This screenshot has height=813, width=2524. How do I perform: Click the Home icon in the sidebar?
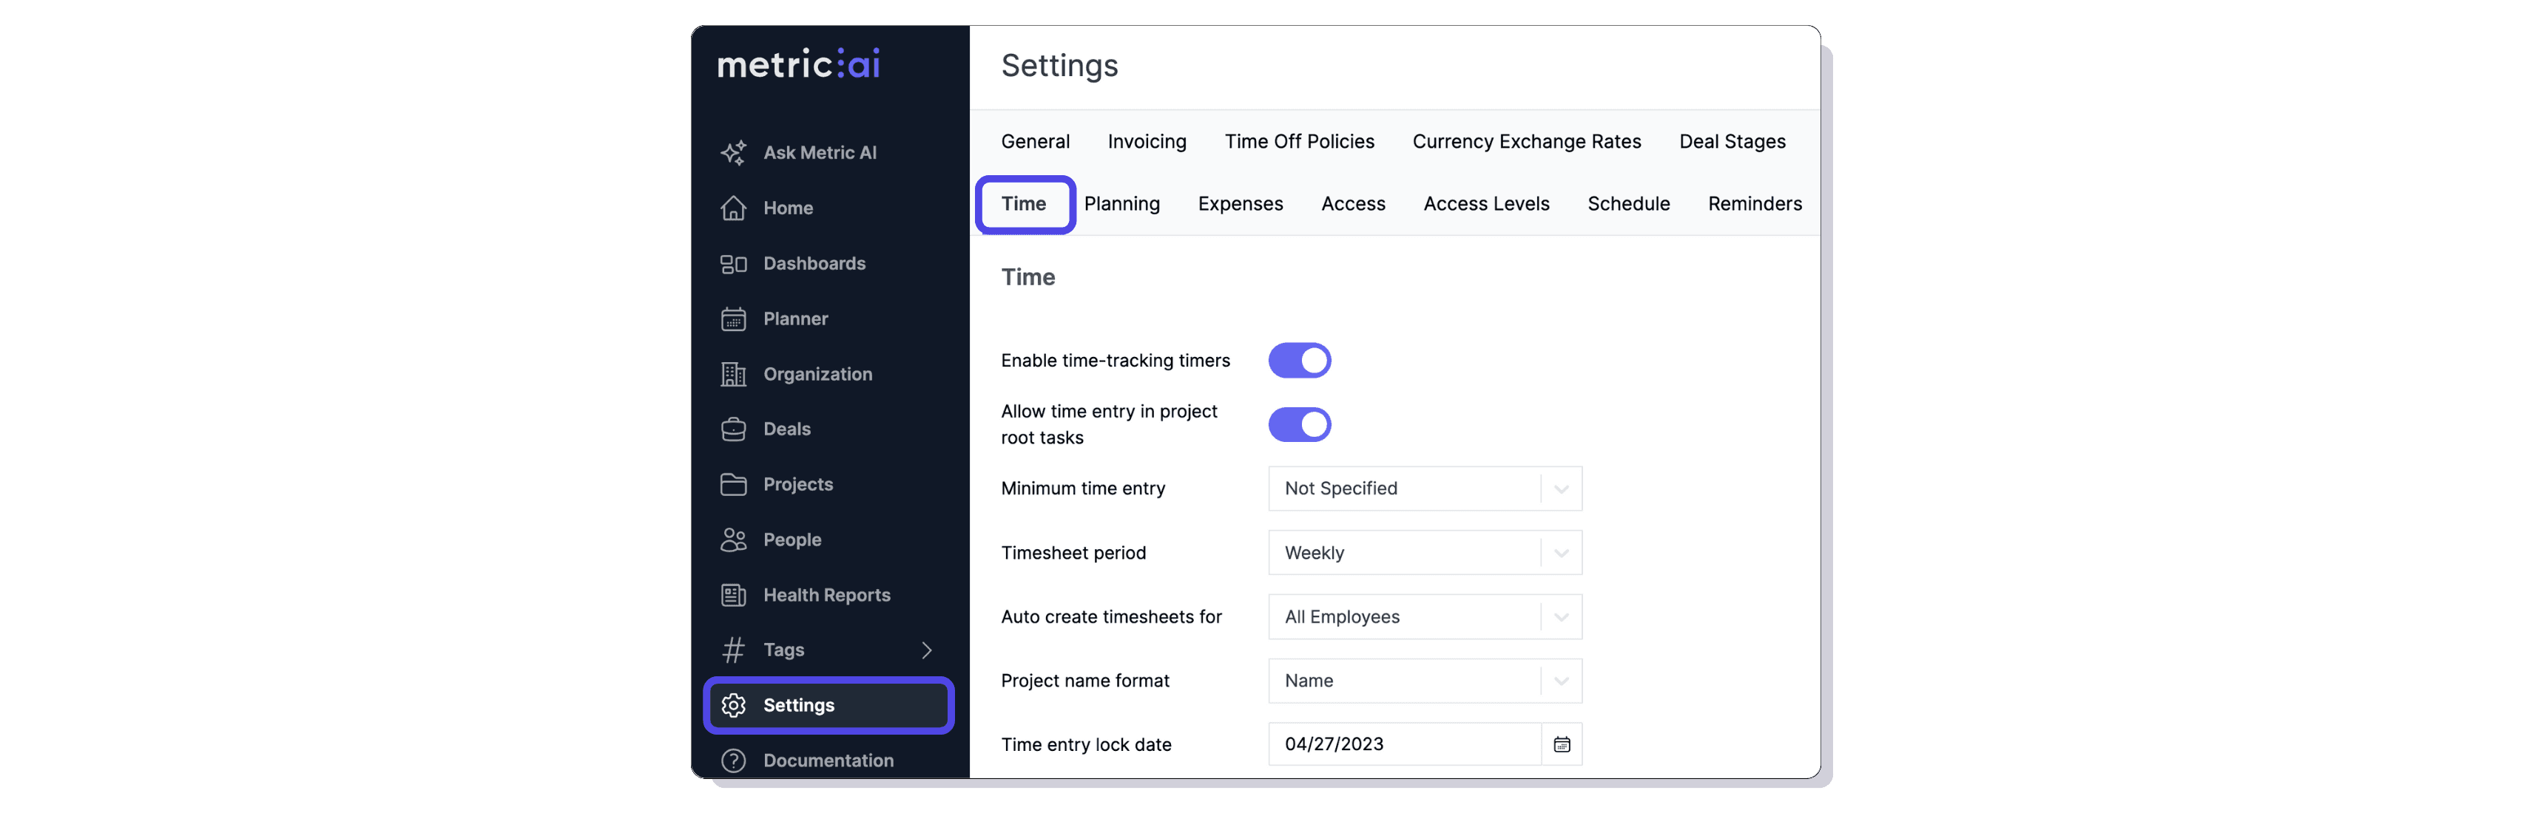tap(734, 208)
